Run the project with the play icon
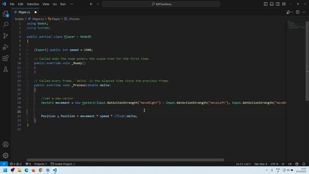Screen dimensions: 309x174 pos(288,12)
